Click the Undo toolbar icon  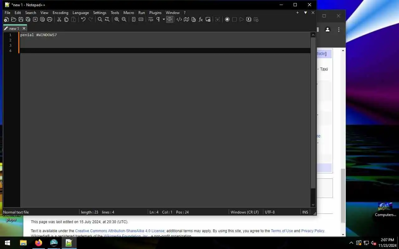coord(83,19)
